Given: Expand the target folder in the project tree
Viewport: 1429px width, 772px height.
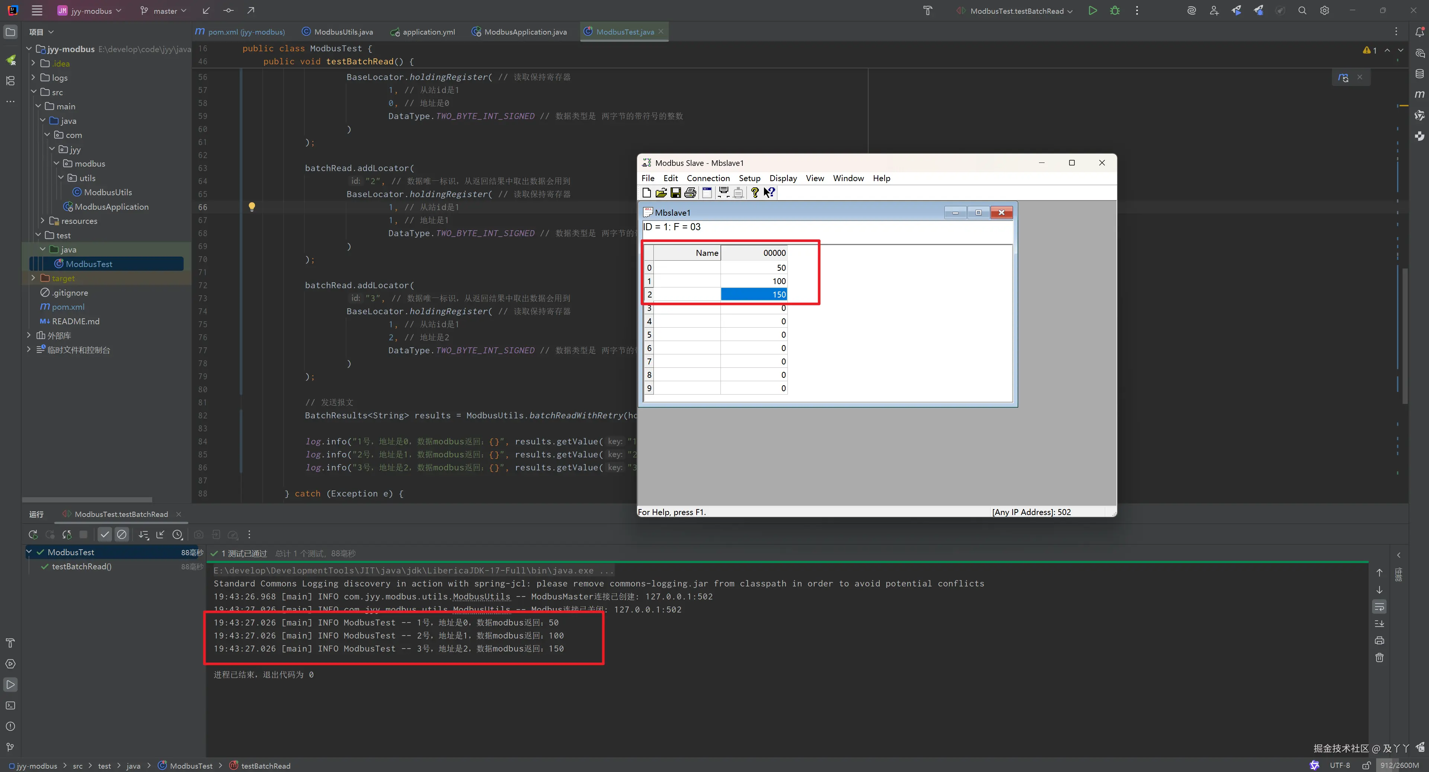Looking at the screenshot, I should (x=33, y=278).
